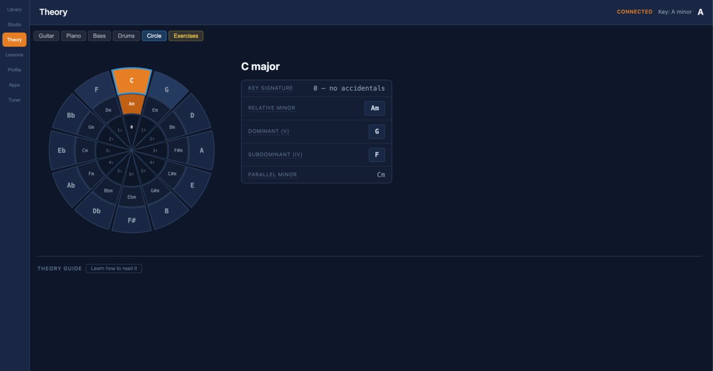Click the RELATIVE MINOR label
713x371 pixels.
[x=272, y=108]
